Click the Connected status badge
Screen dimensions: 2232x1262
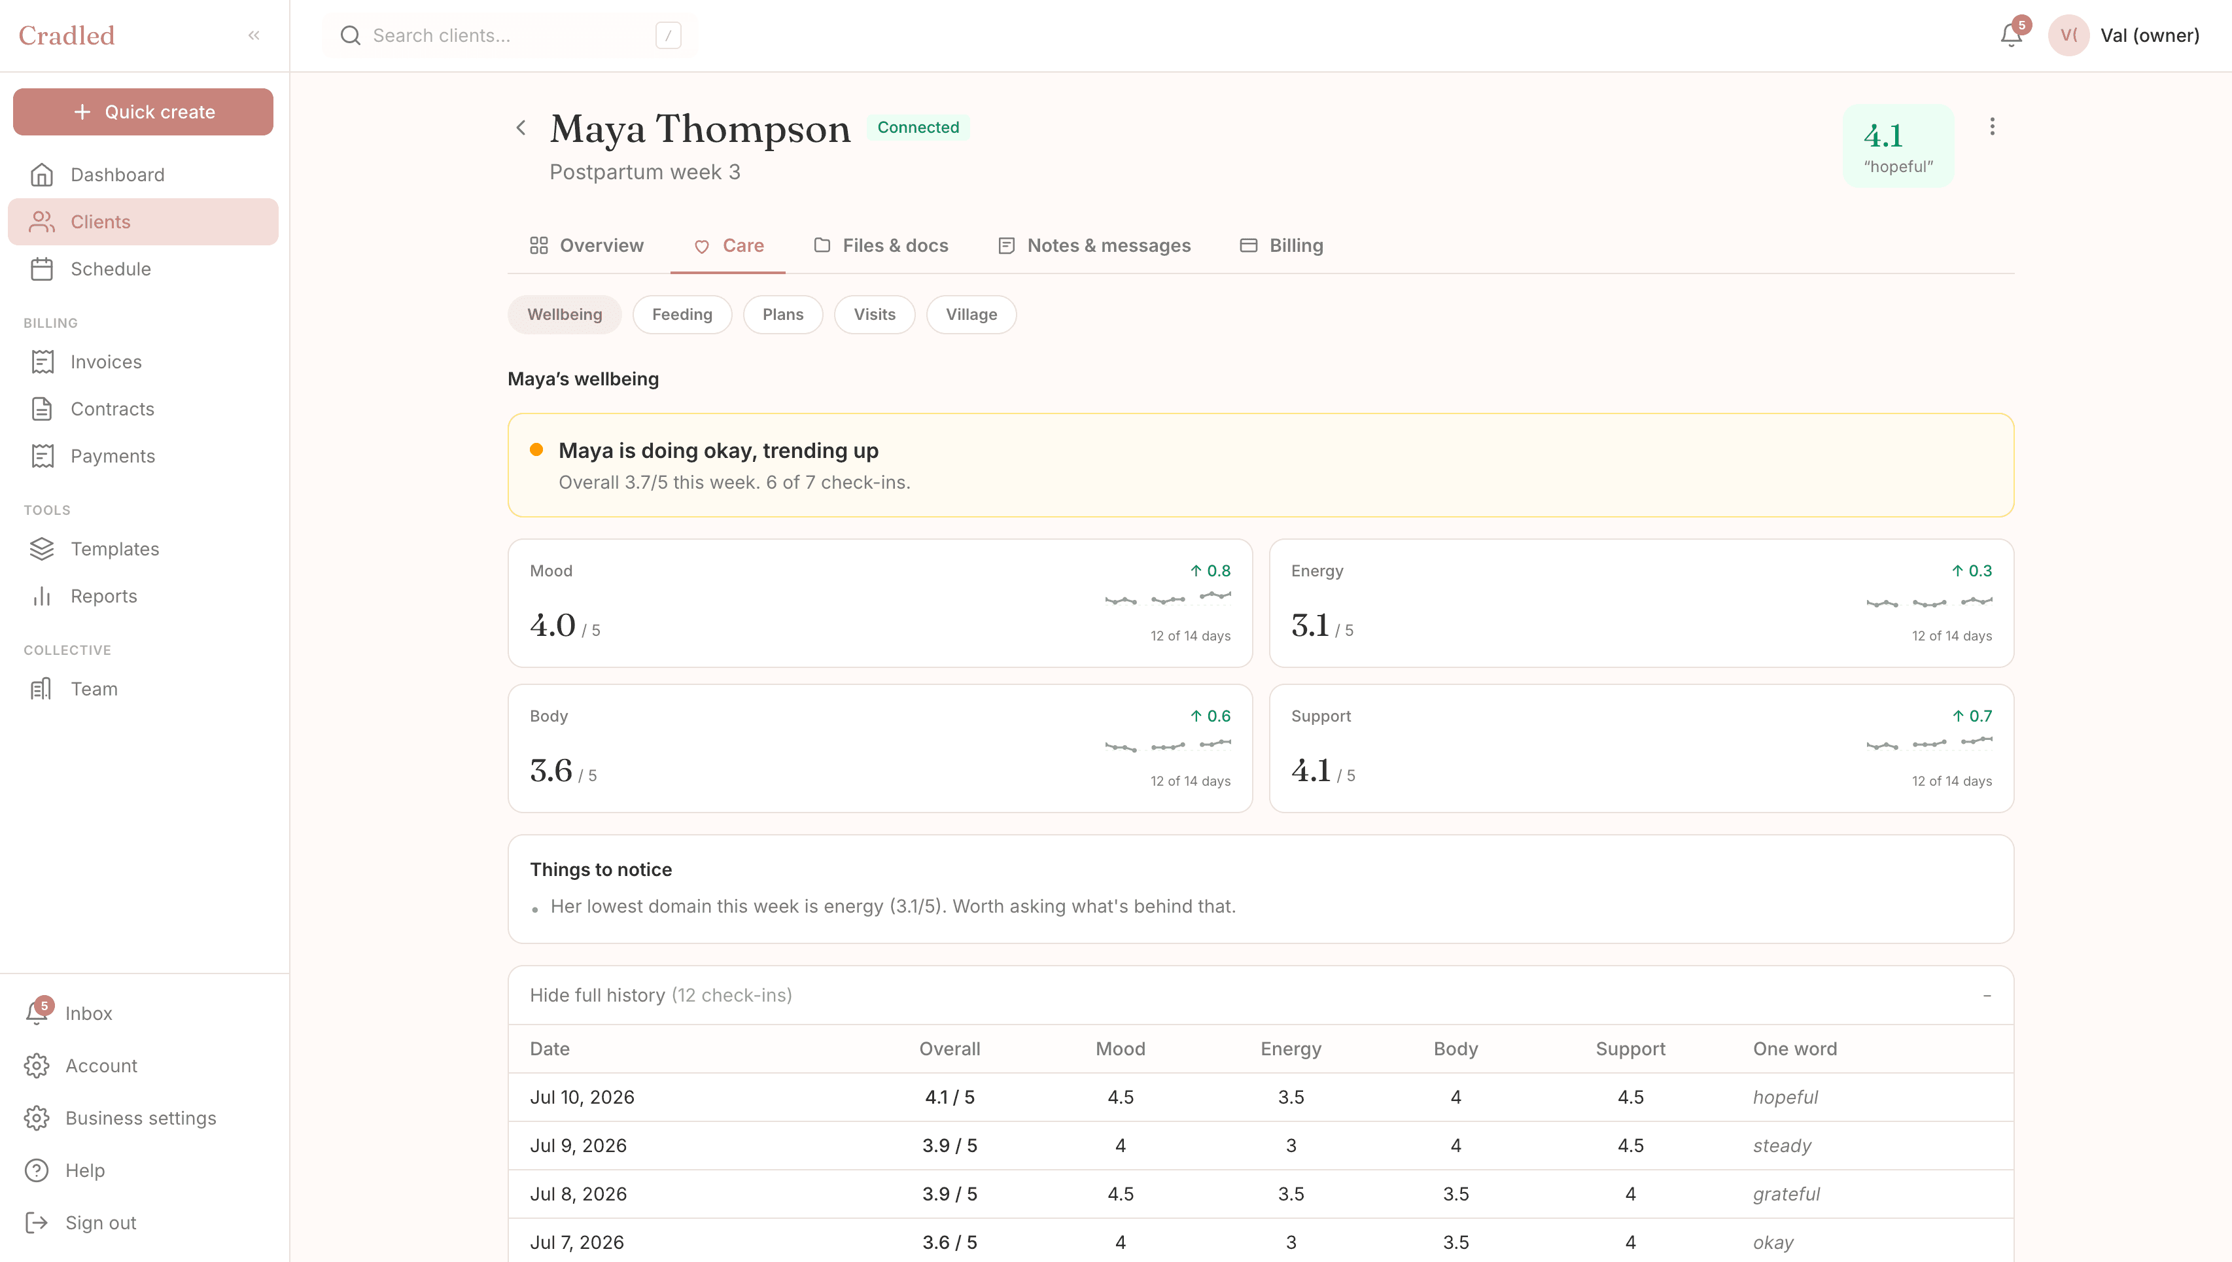point(918,128)
